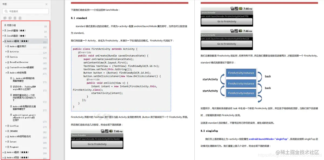The width and height of the screenshot is (324, 160).
Task: Click the 书签查找 bookmark search field
Action: pyautogui.click(x=25, y=11)
